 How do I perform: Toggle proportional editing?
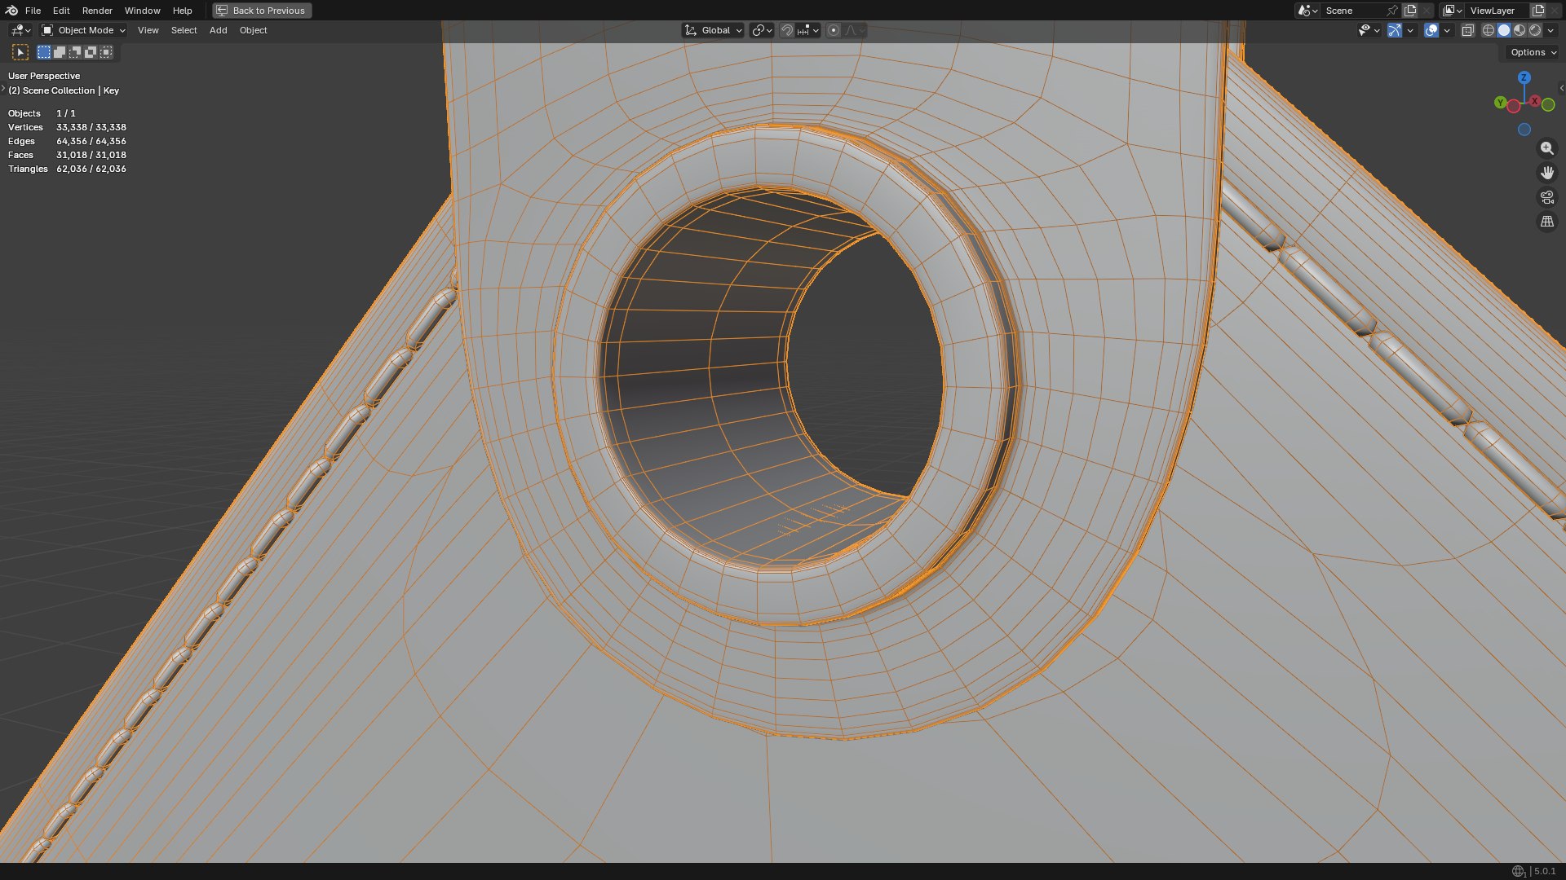tap(834, 30)
